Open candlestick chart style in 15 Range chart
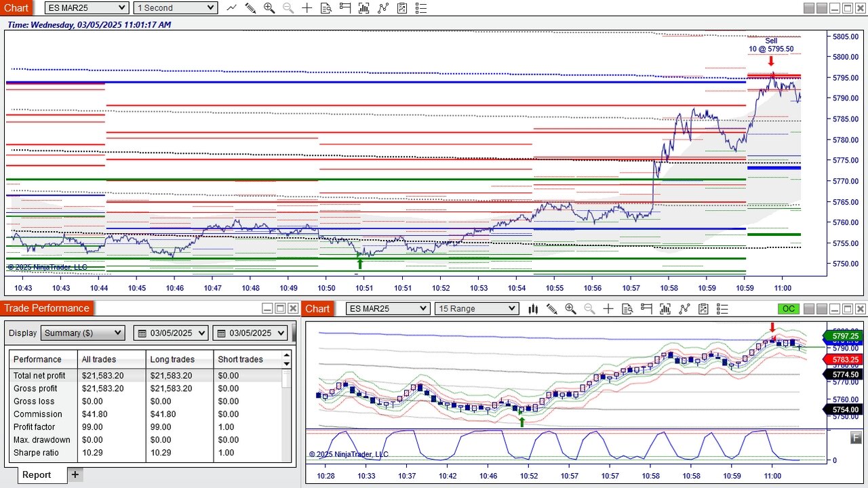868x488 pixels. (x=533, y=309)
